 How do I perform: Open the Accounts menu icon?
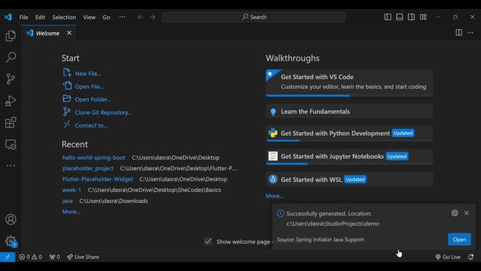(11, 220)
